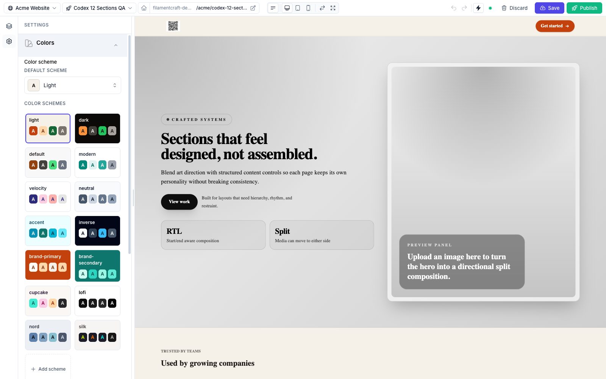The height and width of the screenshot is (379, 606).
Task: Click the undo arrow
Action: 454,8
